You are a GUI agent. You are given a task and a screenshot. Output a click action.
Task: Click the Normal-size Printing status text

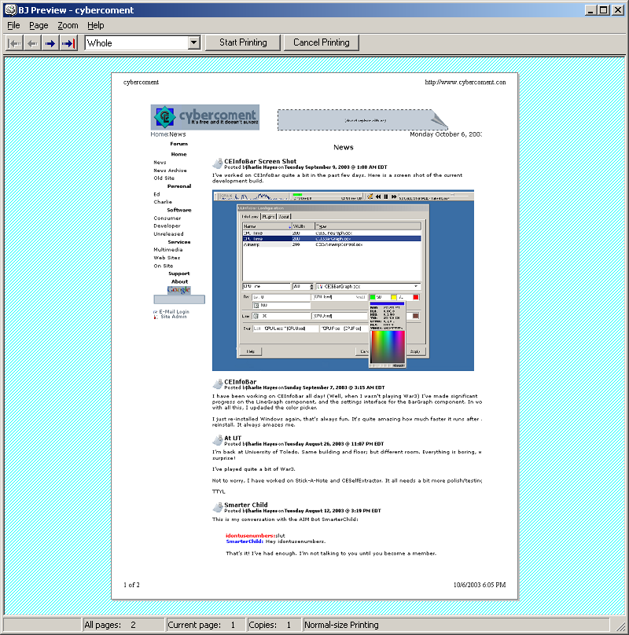point(341,625)
